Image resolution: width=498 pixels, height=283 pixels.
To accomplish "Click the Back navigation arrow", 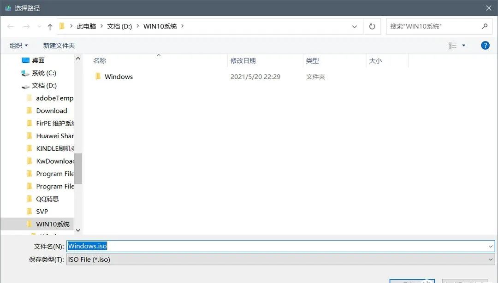I will tap(11, 27).
